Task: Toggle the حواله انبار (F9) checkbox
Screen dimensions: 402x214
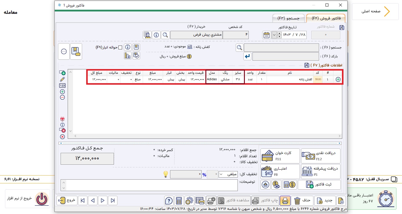Action: [120, 47]
